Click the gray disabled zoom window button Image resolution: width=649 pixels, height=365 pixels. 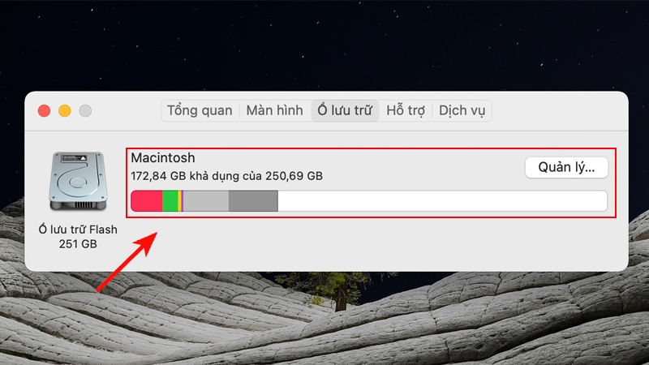tap(85, 111)
